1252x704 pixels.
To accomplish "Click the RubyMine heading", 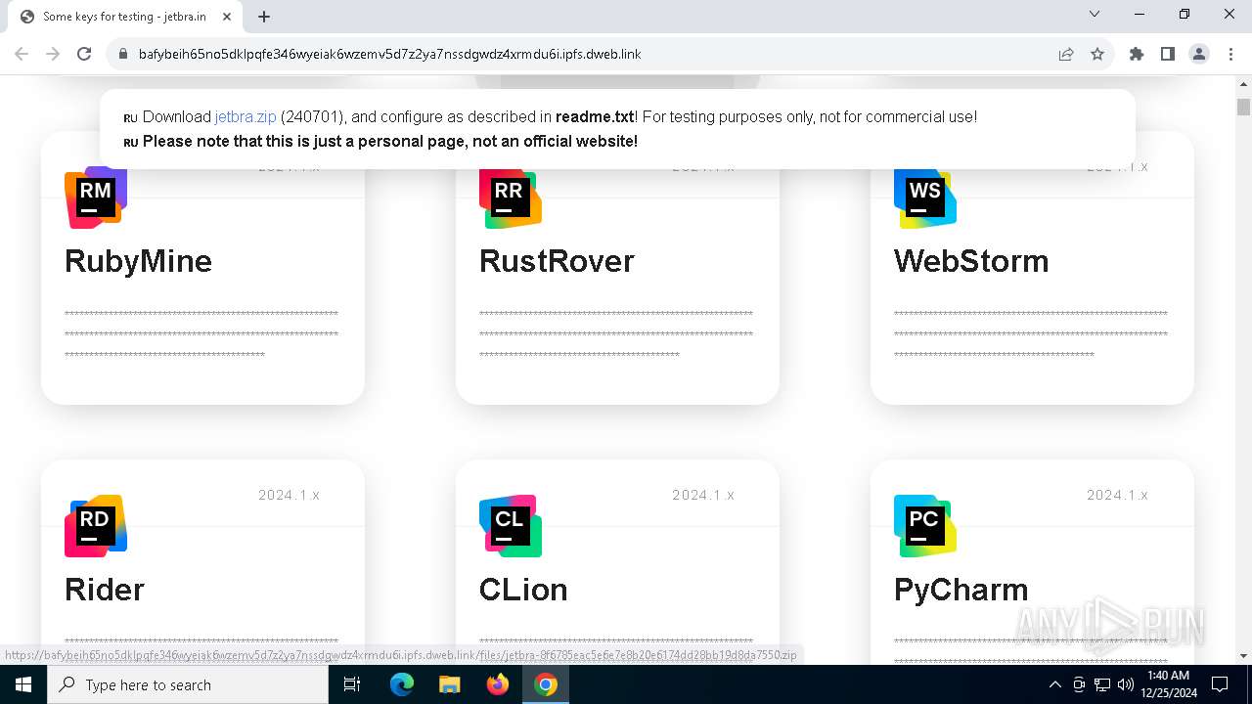I will pyautogui.click(x=138, y=261).
